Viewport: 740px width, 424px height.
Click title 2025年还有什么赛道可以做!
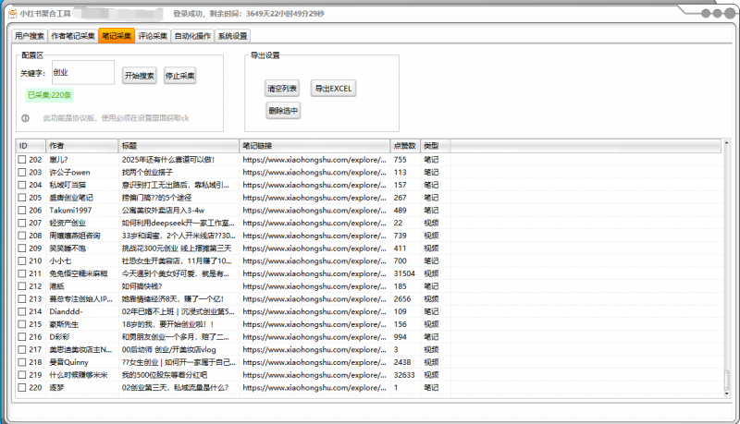tap(168, 160)
